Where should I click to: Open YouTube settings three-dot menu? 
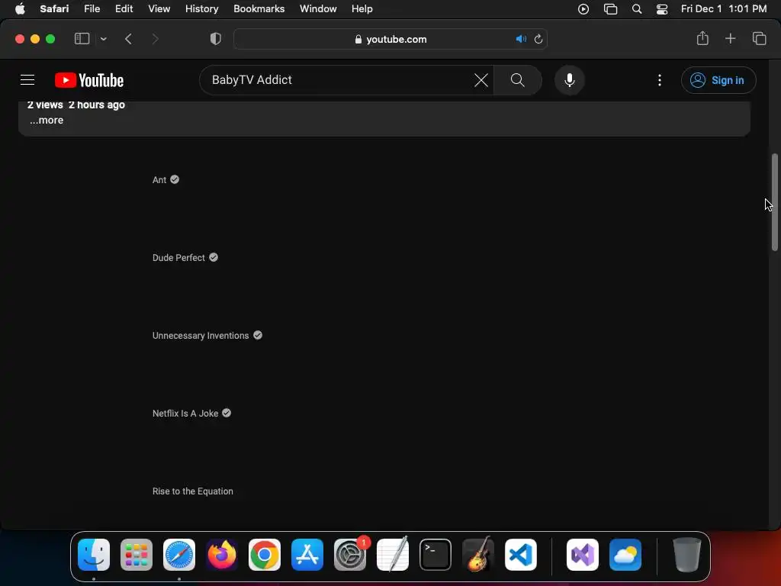tap(660, 80)
